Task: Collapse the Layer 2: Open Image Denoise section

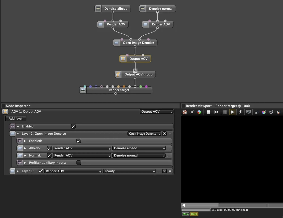Action: (18, 134)
